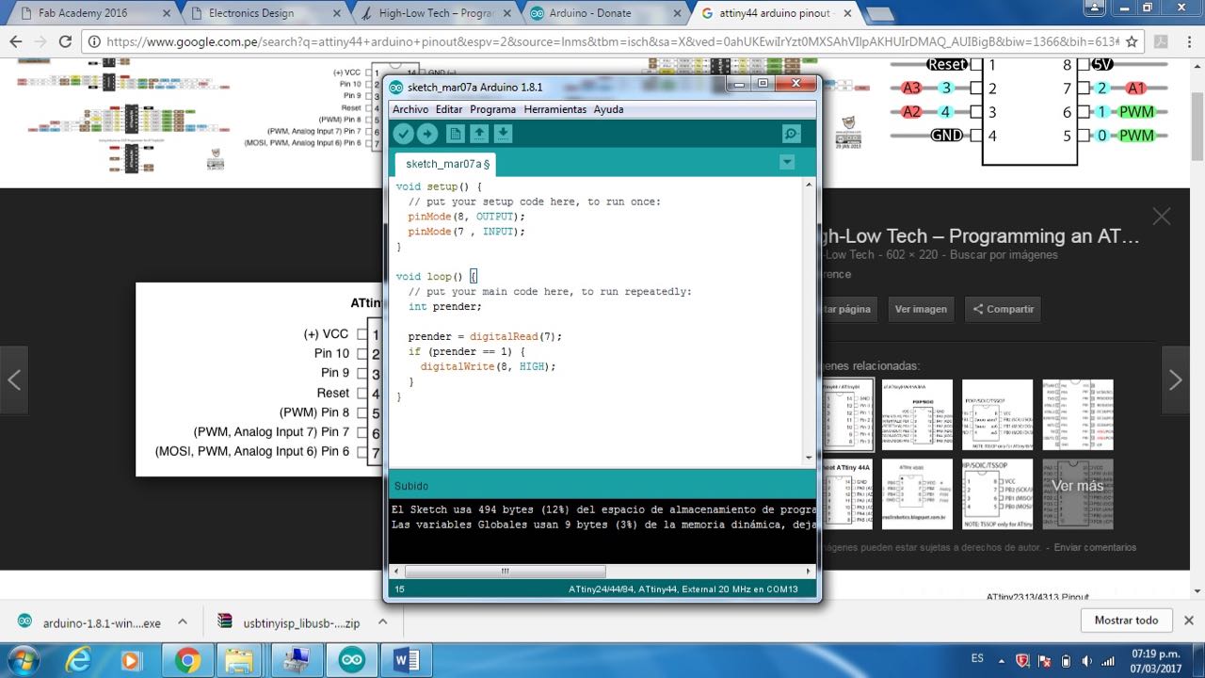Open the Ayuda menu in Arduino
Image resolution: width=1205 pixels, height=678 pixels.
[608, 109]
